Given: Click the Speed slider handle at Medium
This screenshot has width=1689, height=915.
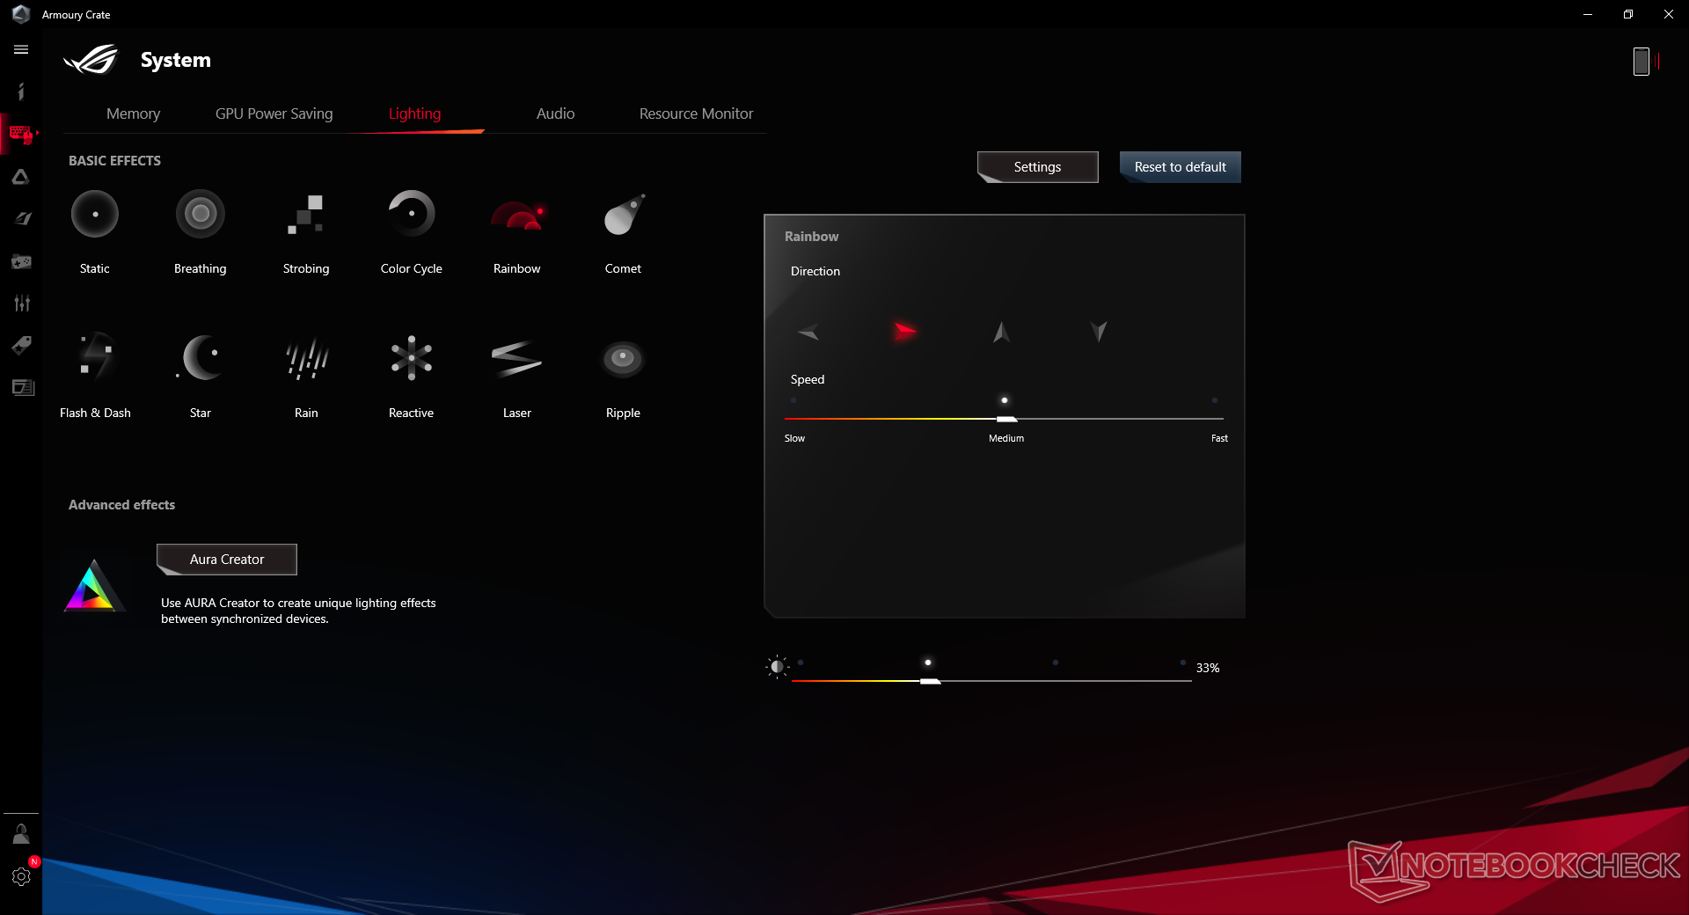Looking at the screenshot, I should click(x=1006, y=419).
